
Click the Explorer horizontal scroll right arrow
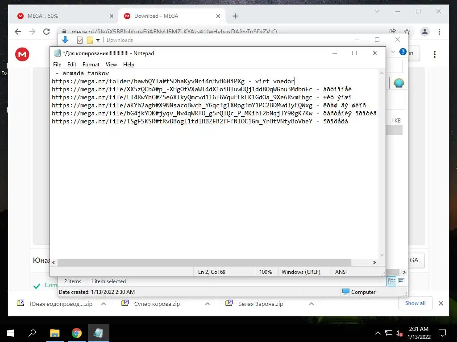click(404, 272)
